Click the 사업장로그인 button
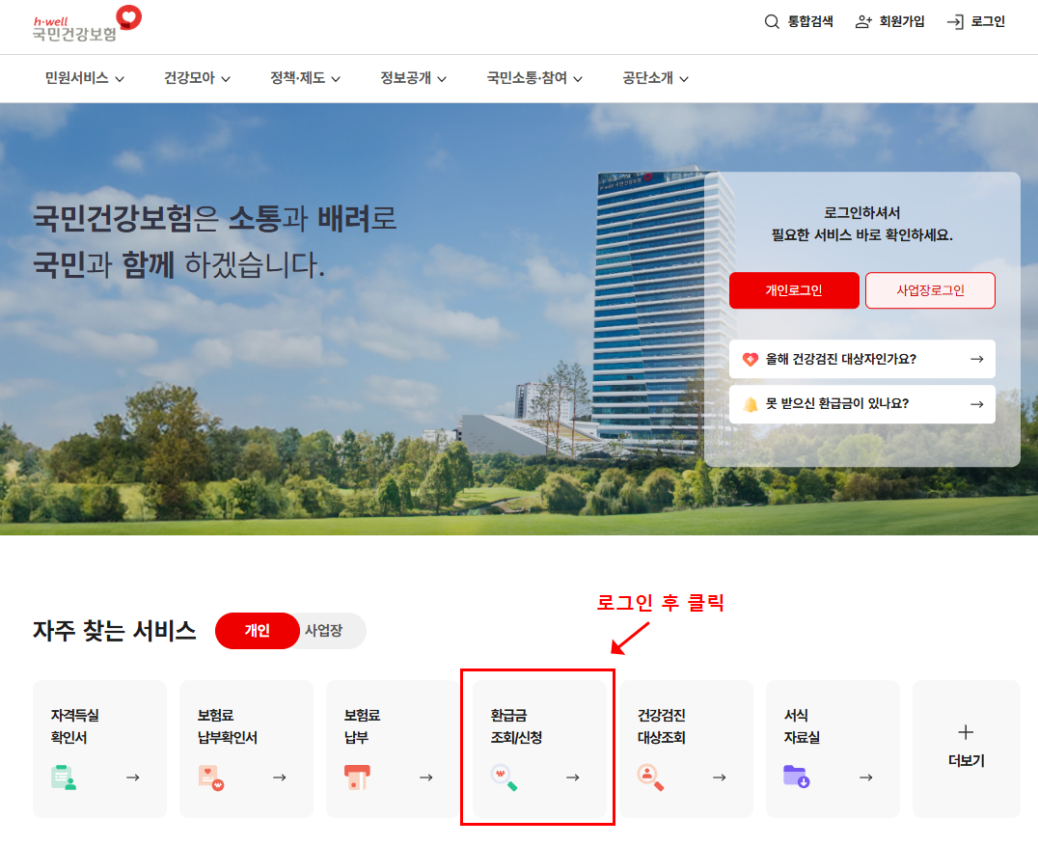This screenshot has width=1038, height=846. [930, 290]
